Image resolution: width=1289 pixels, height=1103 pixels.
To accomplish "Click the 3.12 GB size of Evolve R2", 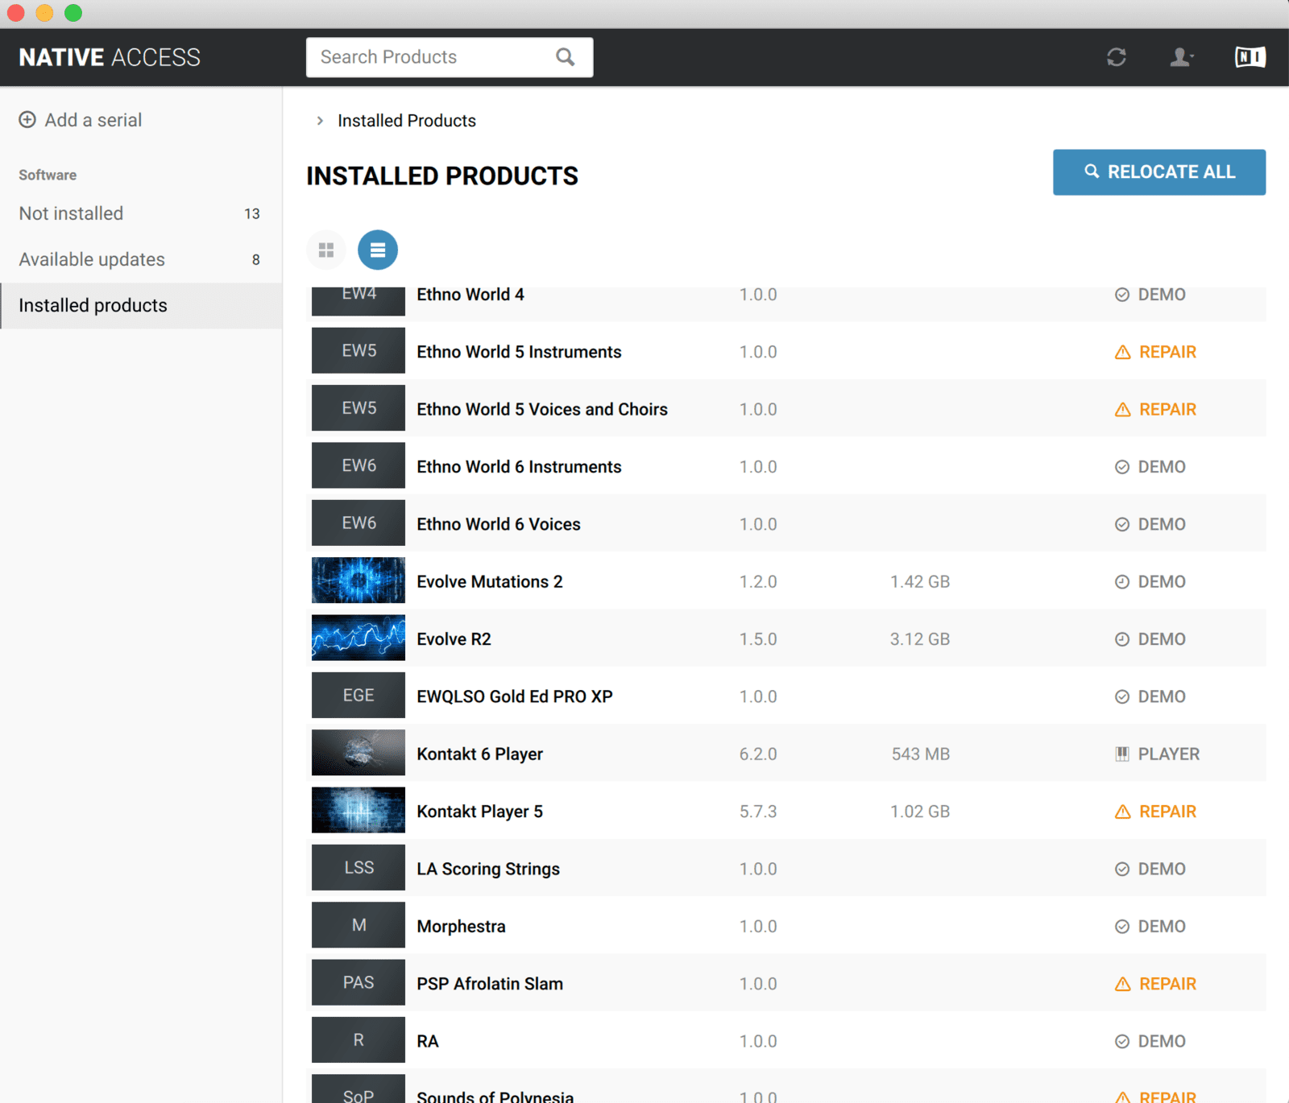I will (x=920, y=639).
